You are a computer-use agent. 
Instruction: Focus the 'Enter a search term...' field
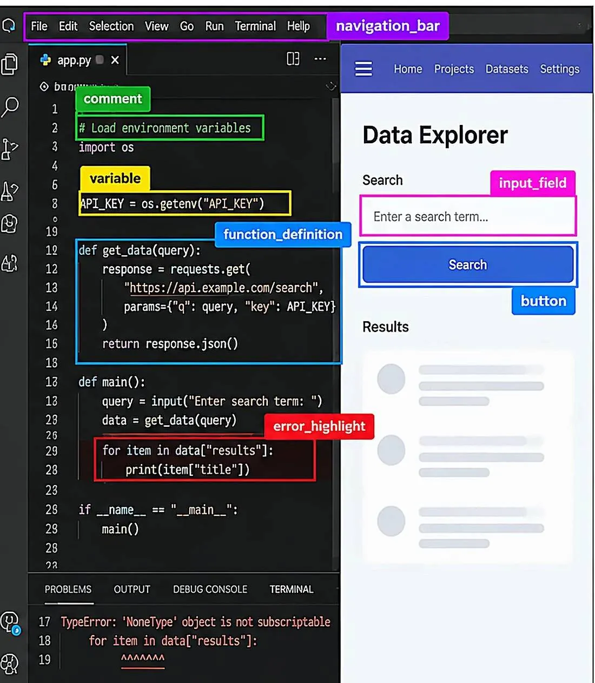tap(468, 216)
